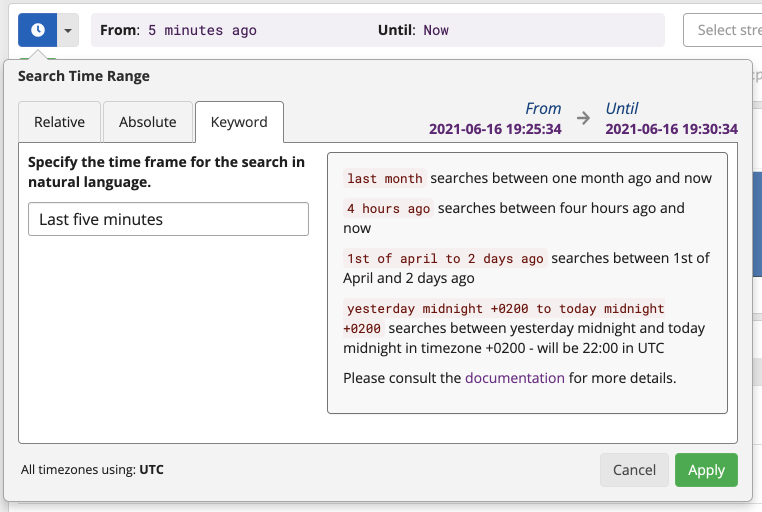The image size is (762, 512).
Task: Click the Apply button
Action: 706,470
